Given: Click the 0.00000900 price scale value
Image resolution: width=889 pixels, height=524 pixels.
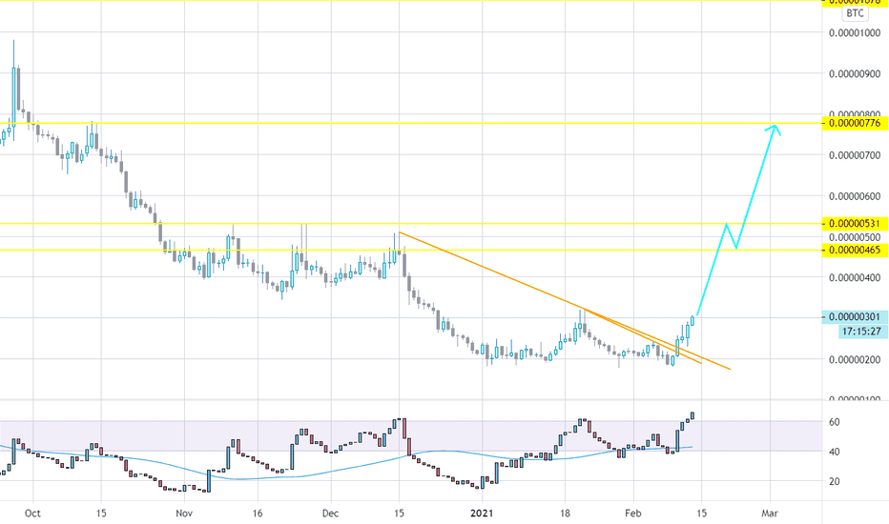Looking at the screenshot, I should [855, 73].
